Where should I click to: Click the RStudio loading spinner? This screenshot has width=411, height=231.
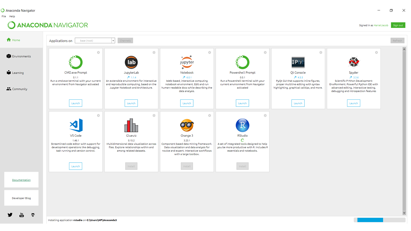[x=242, y=140]
